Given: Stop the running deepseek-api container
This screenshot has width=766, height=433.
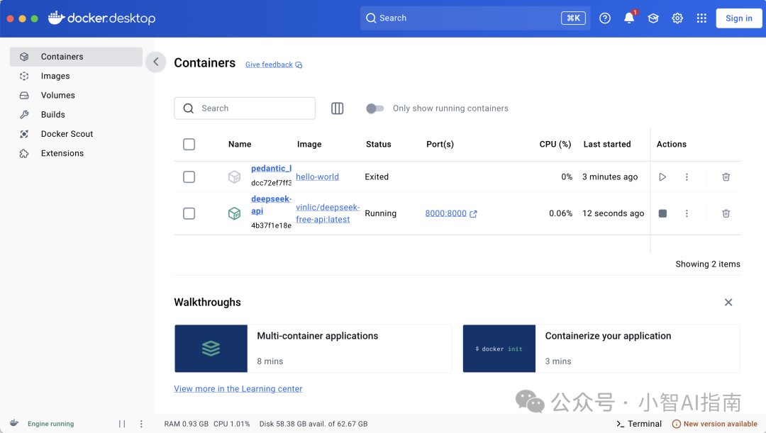Looking at the screenshot, I should pos(662,213).
